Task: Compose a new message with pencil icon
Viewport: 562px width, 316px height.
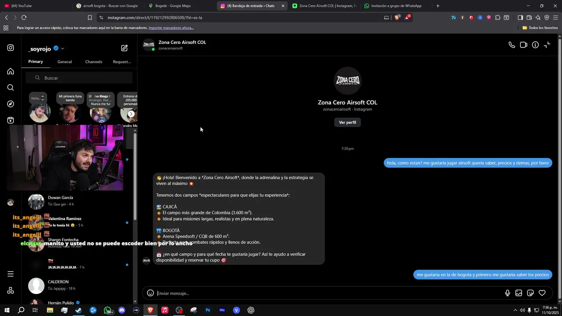Action: point(124,48)
